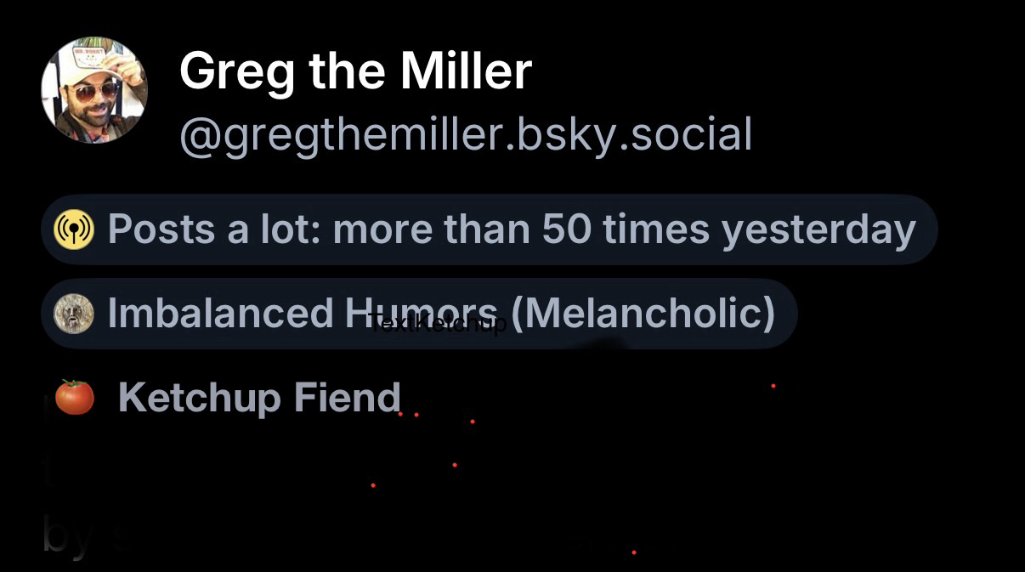Open the "Posts a lot" label badge

(490, 229)
